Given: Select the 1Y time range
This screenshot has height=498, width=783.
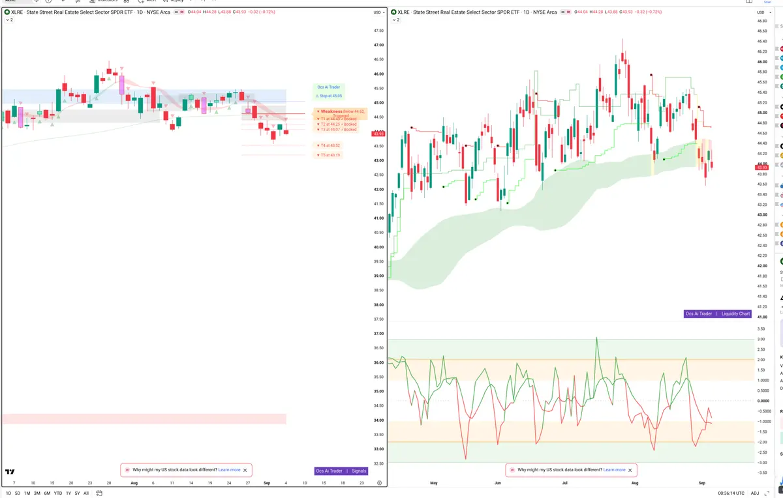Looking at the screenshot, I should click(x=69, y=493).
